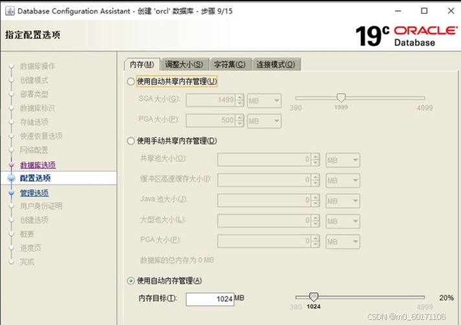Open Java pool size unit dropdown

(x=343, y=201)
